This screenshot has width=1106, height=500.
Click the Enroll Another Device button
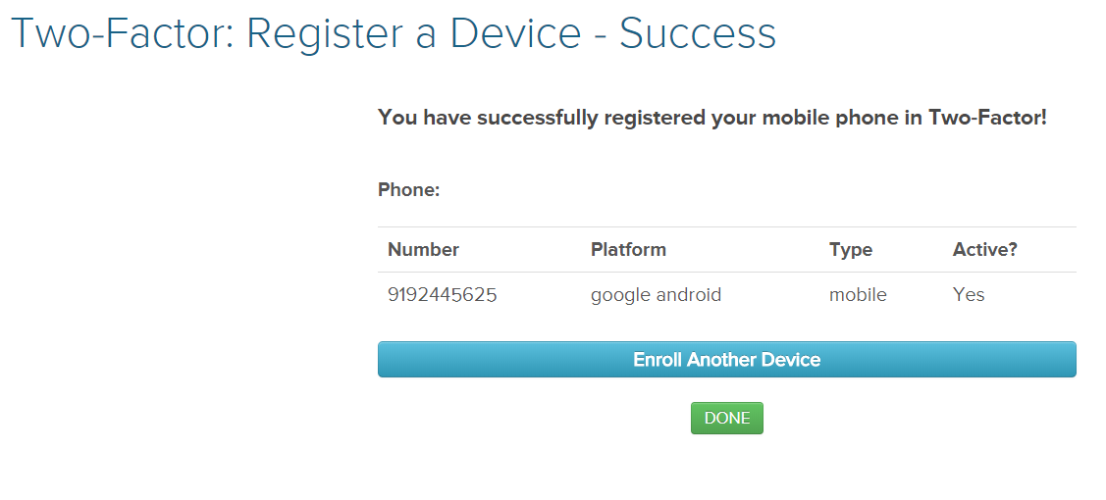[x=726, y=360]
